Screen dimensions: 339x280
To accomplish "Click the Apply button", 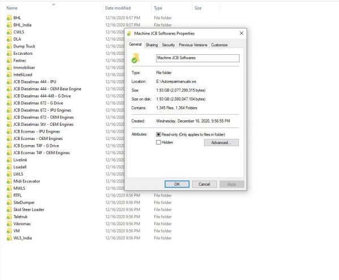I will pyautogui.click(x=232, y=184).
